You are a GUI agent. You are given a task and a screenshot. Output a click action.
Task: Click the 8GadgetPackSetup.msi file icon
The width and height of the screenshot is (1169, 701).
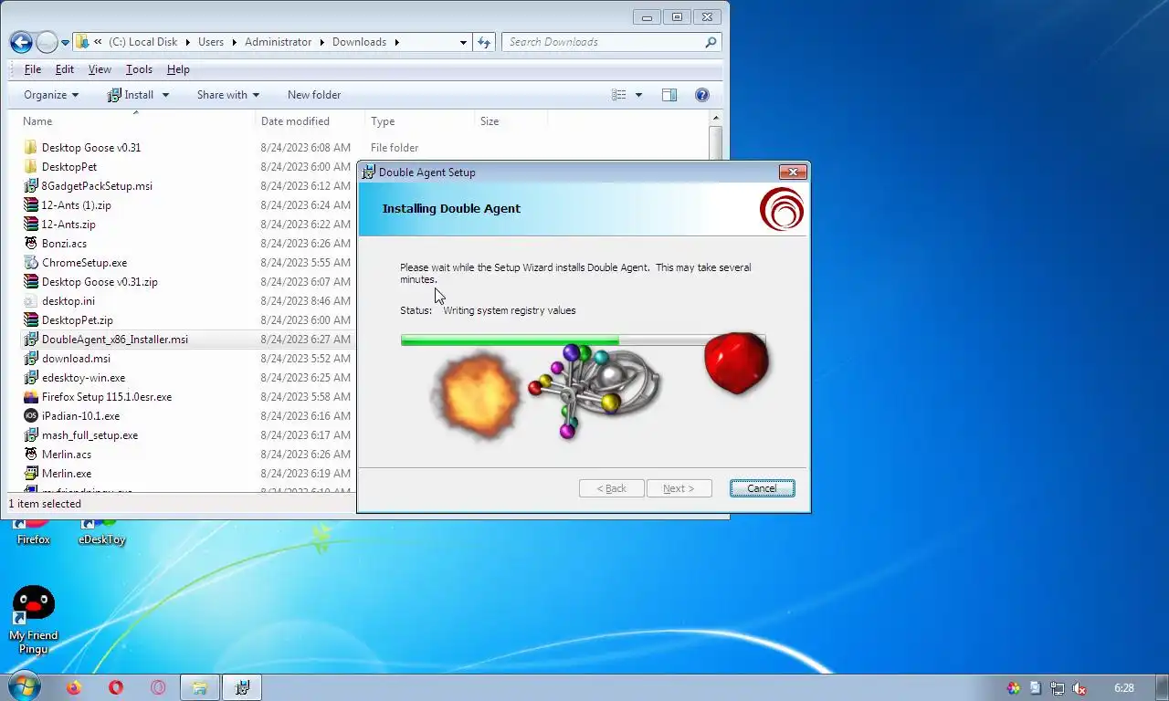click(30, 185)
